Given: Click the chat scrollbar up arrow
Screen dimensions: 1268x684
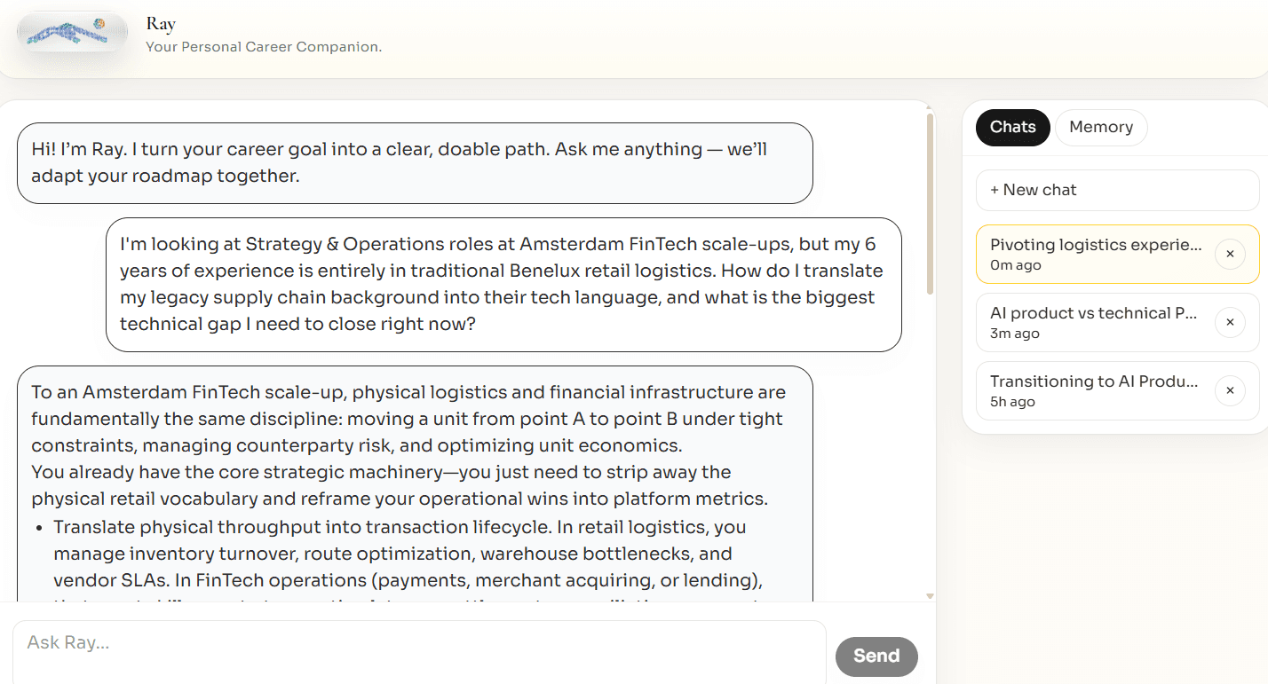Looking at the screenshot, I should click(x=930, y=106).
